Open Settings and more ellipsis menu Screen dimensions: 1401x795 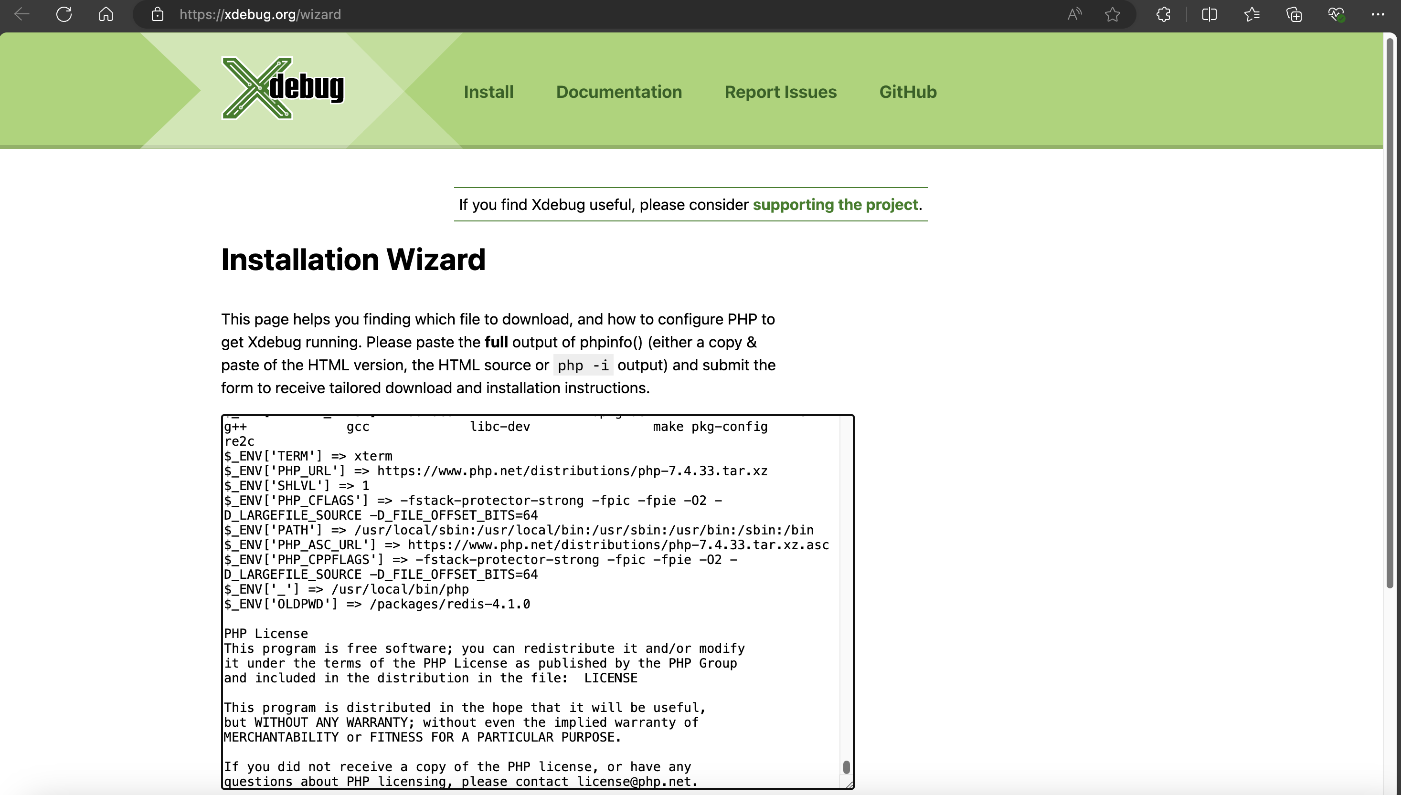(x=1378, y=14)
